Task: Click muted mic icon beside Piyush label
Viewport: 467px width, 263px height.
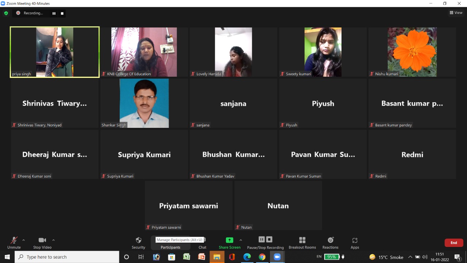Action: [282, 125]
